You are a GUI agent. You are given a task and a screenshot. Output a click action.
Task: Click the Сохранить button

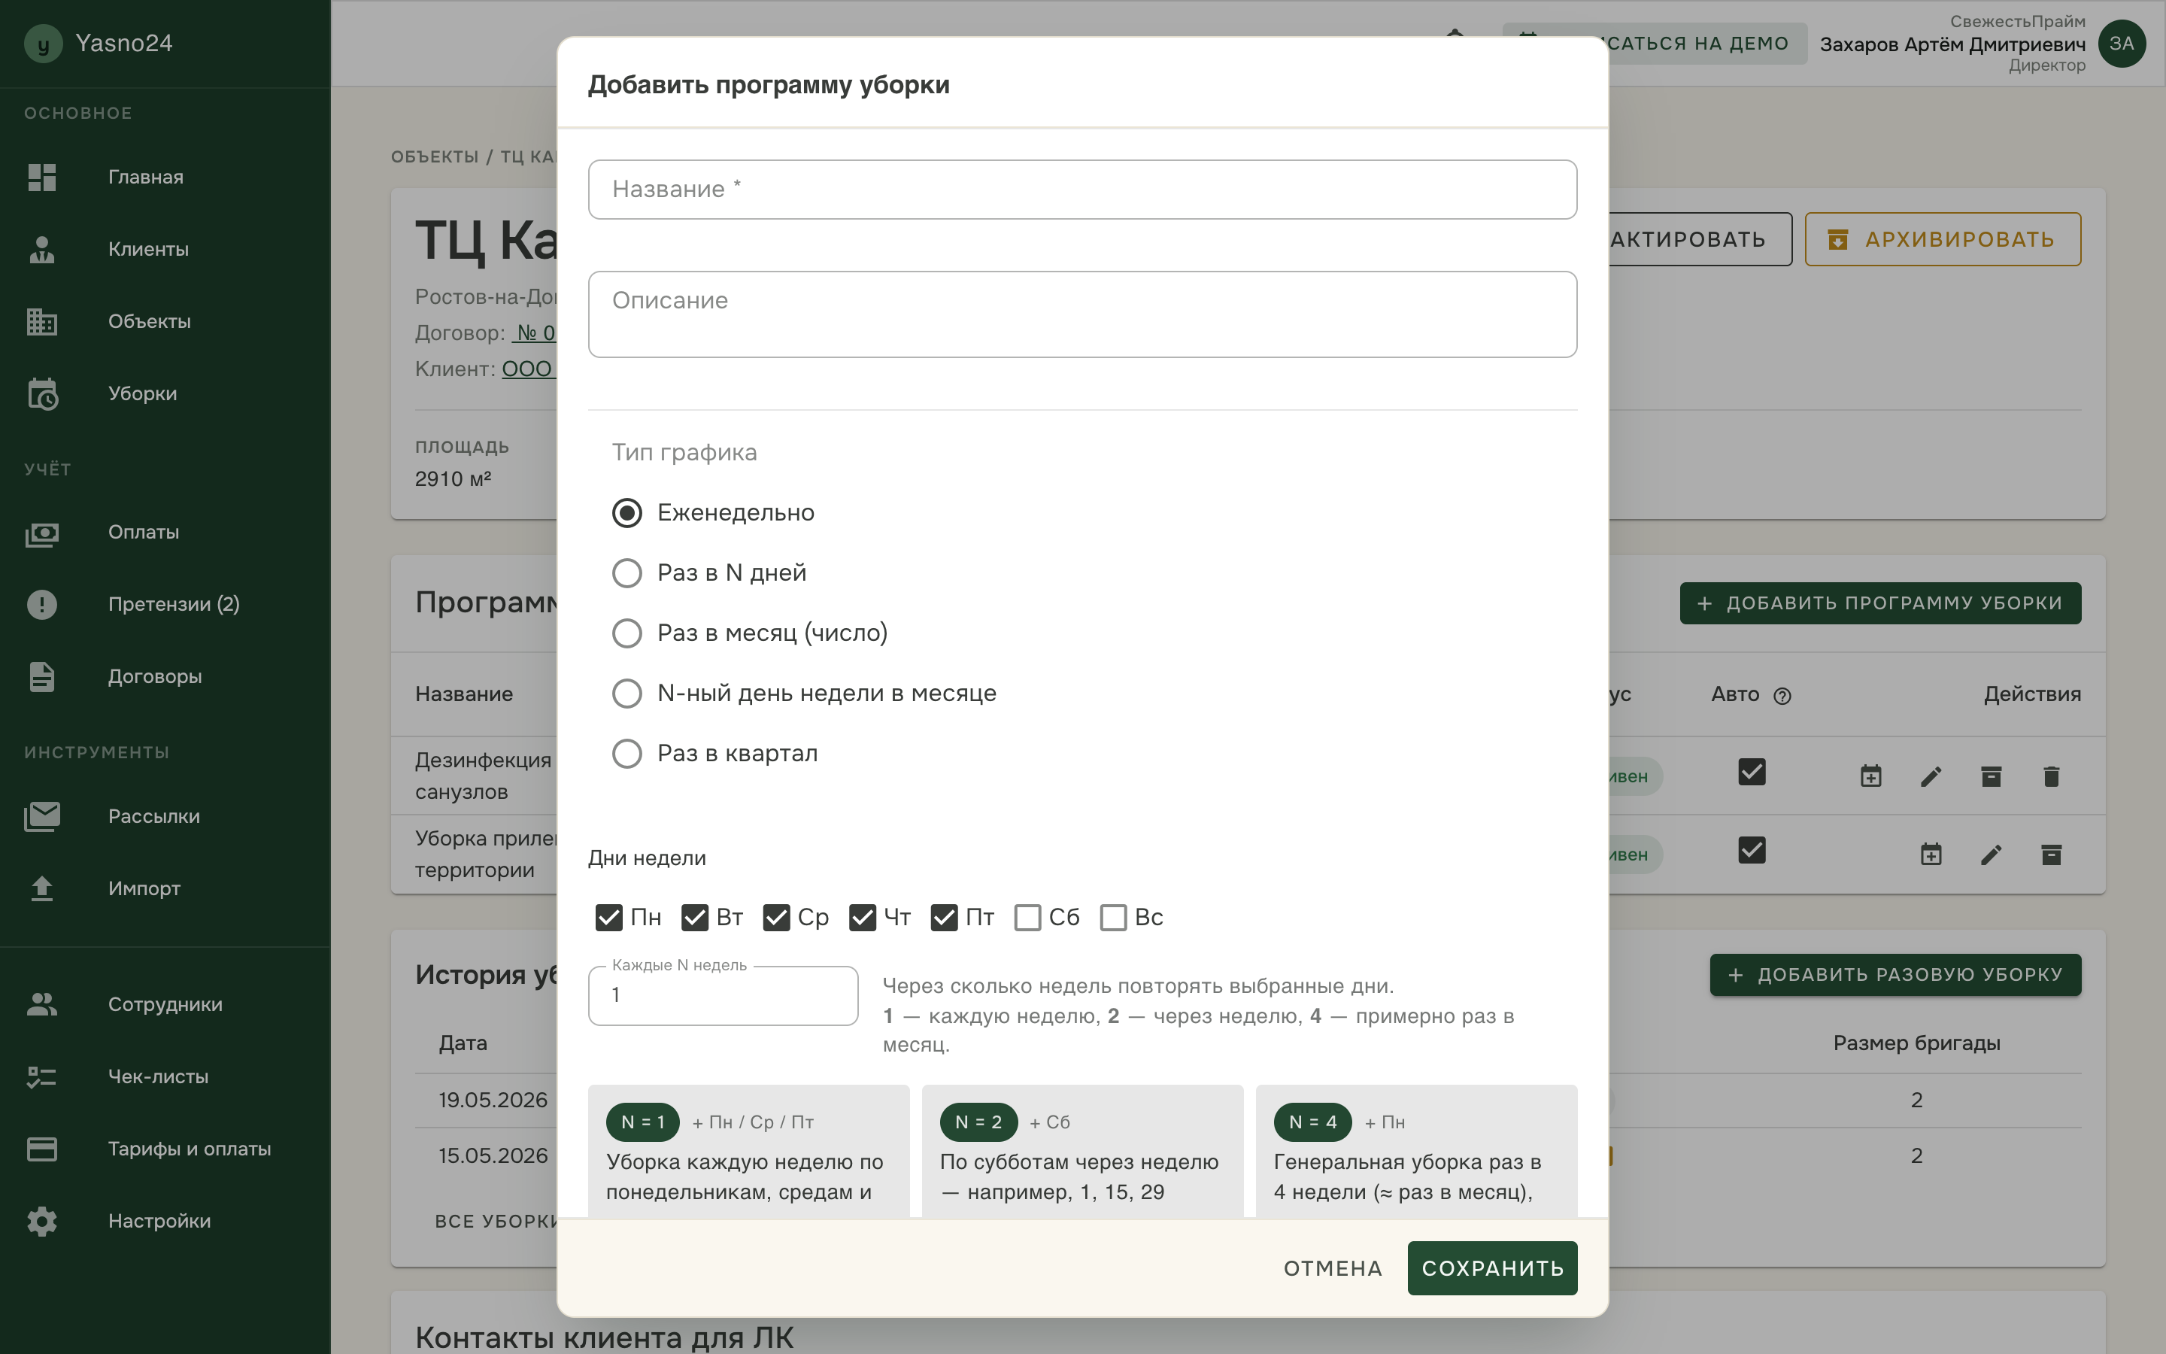coord(1492,1268)
